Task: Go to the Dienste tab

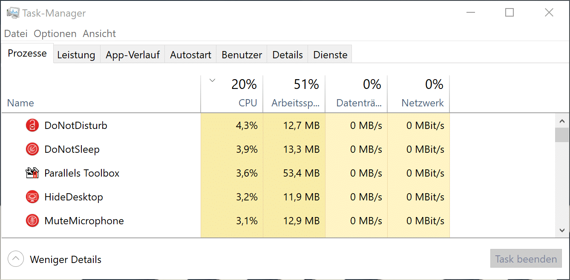Action: click(x=330, y=55)
